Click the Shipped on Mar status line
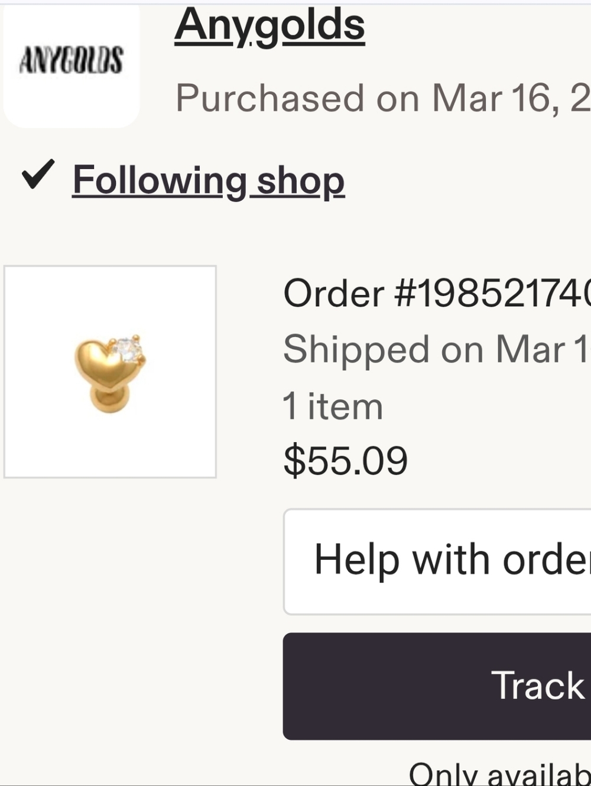 pyautogui.click(x=437, y=349)
